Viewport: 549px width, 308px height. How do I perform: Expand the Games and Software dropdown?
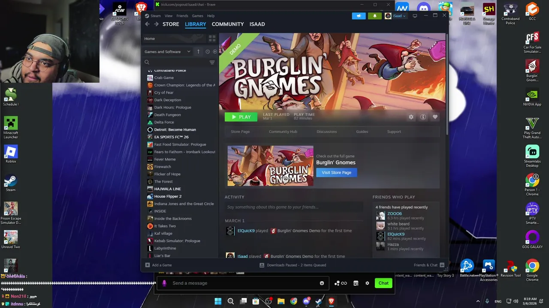click(x=167, y=51)
